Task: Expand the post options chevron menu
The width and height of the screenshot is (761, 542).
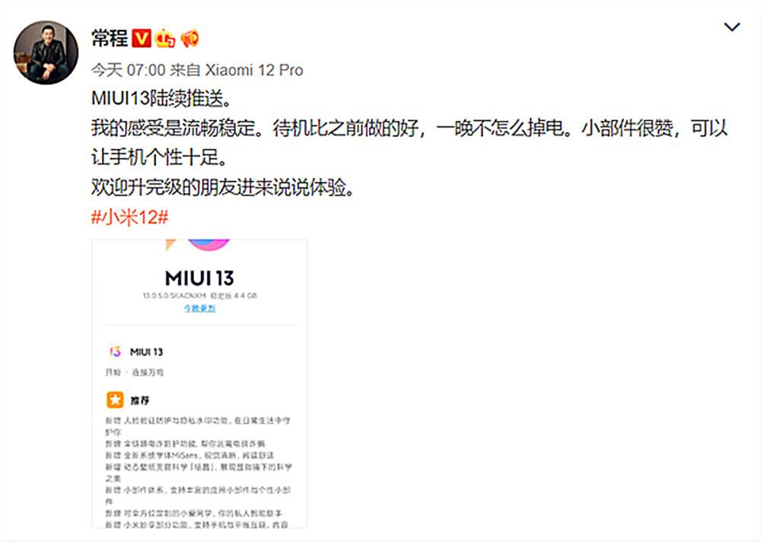Action: pos(732,27)
